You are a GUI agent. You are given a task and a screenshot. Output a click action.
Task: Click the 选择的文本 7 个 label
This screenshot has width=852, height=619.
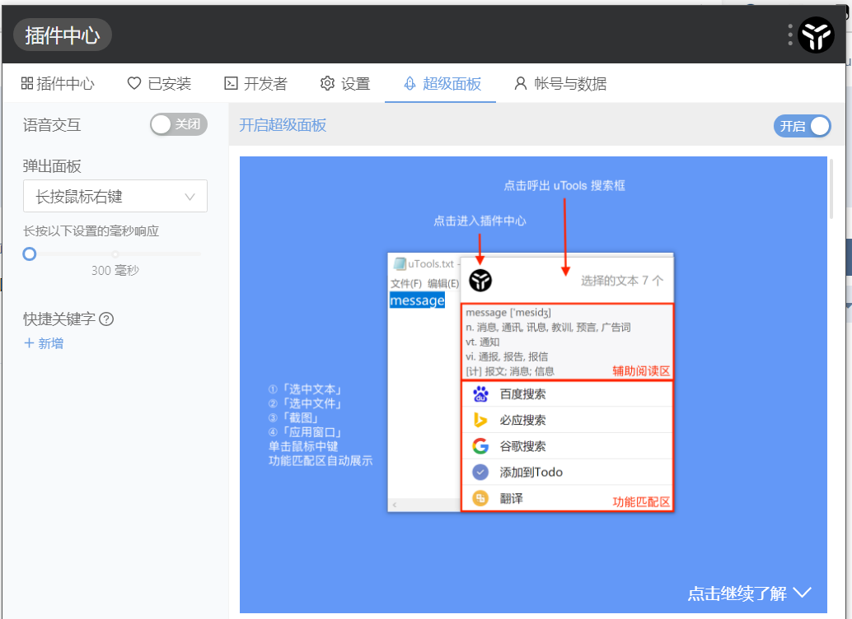pos(622,280)
